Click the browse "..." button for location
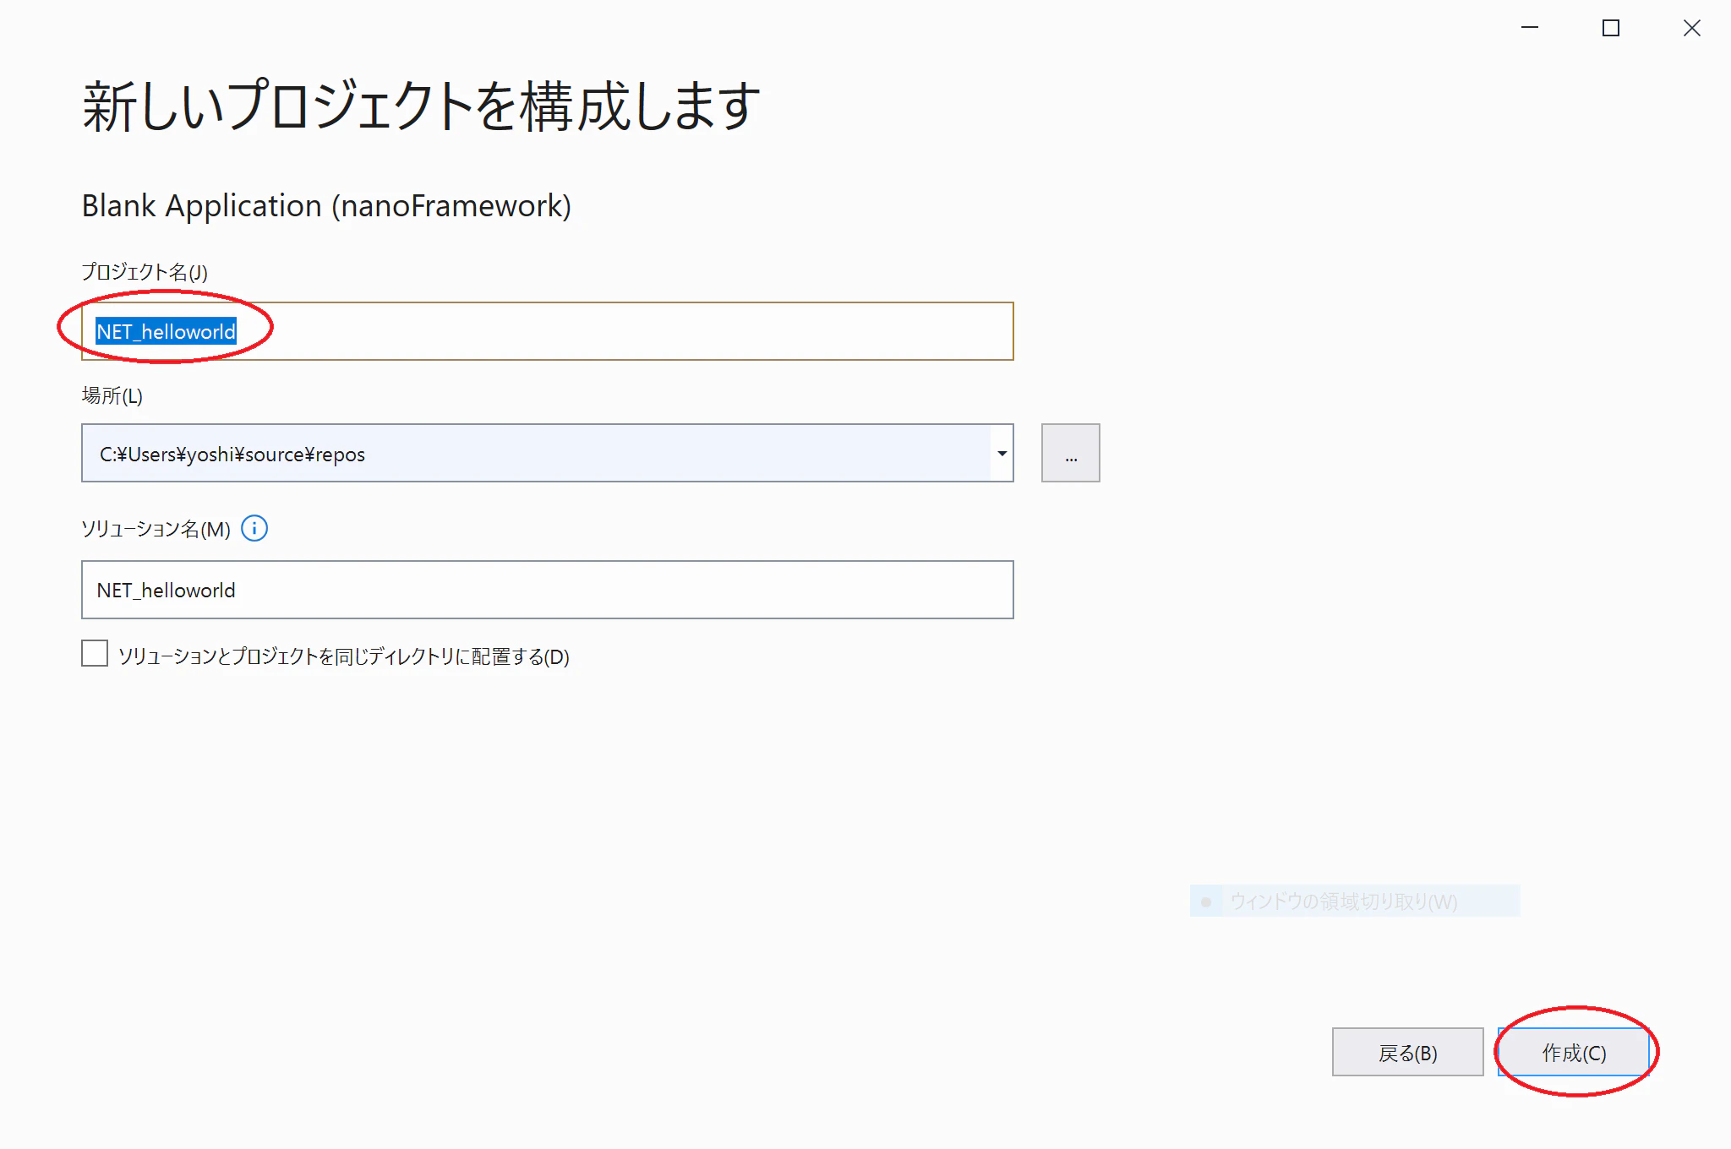Viewport: 1731px width, 1149px height. (1070, 454)
